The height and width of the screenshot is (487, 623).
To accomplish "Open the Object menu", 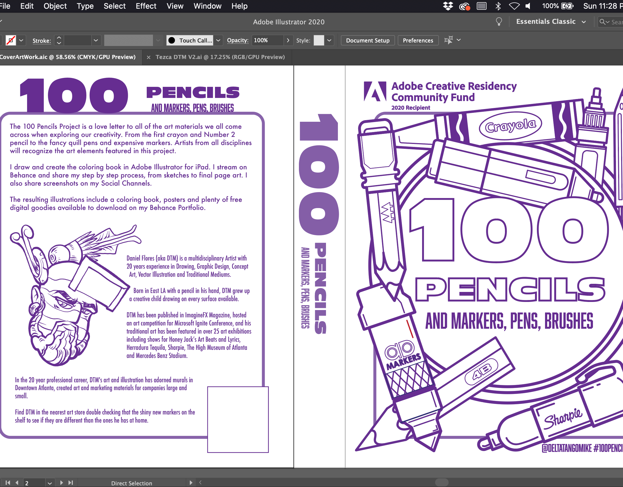I will tap(55, 6).
